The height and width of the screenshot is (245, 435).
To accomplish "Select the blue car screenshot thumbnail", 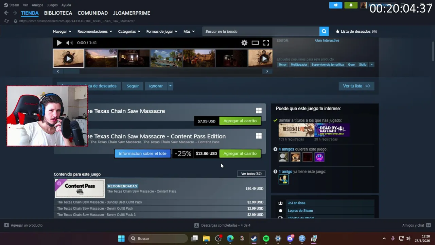I will point(166,58).
